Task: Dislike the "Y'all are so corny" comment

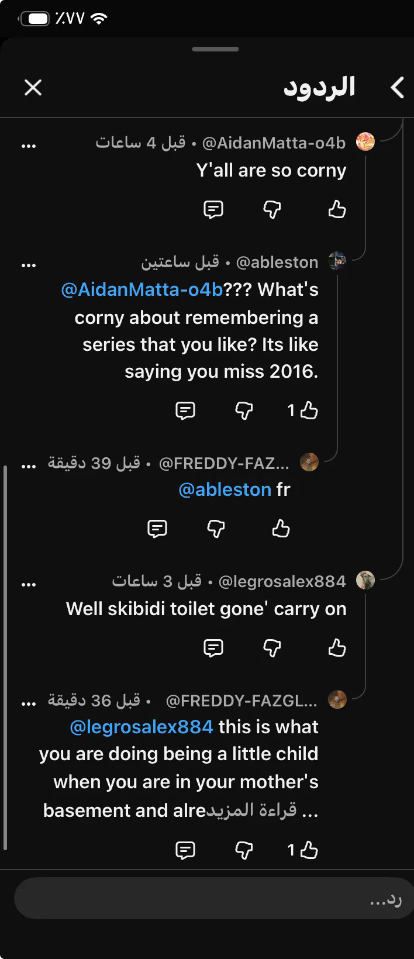Action: 272,209
